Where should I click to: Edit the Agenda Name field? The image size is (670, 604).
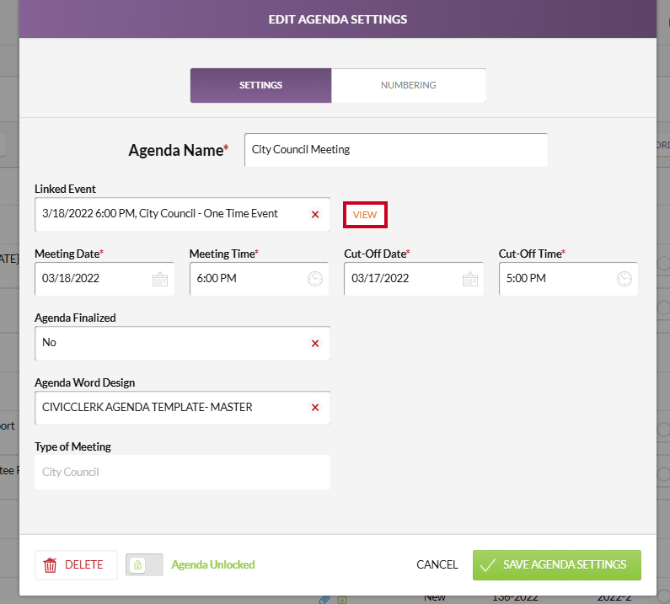(x=396, y=150)
